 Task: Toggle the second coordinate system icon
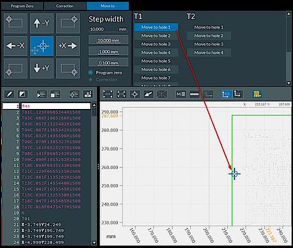238,94
